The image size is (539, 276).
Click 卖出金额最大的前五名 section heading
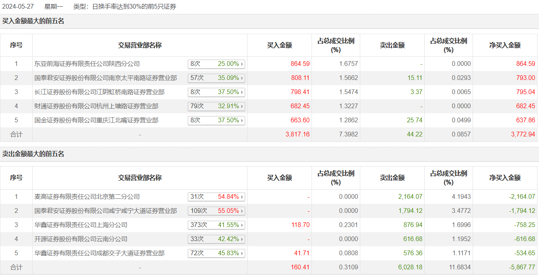coord(33,154)
